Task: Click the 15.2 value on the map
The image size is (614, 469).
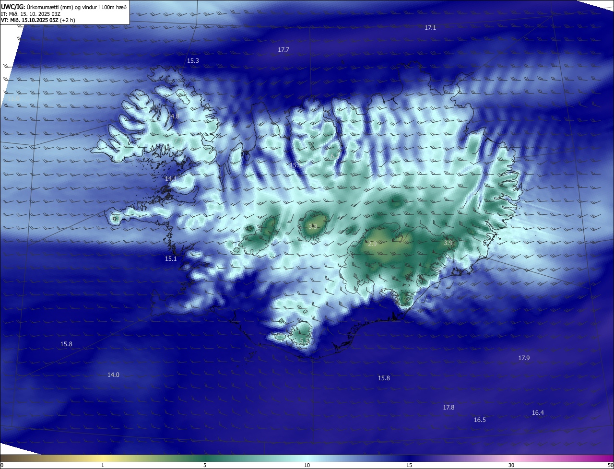Action: pos(295,165)
